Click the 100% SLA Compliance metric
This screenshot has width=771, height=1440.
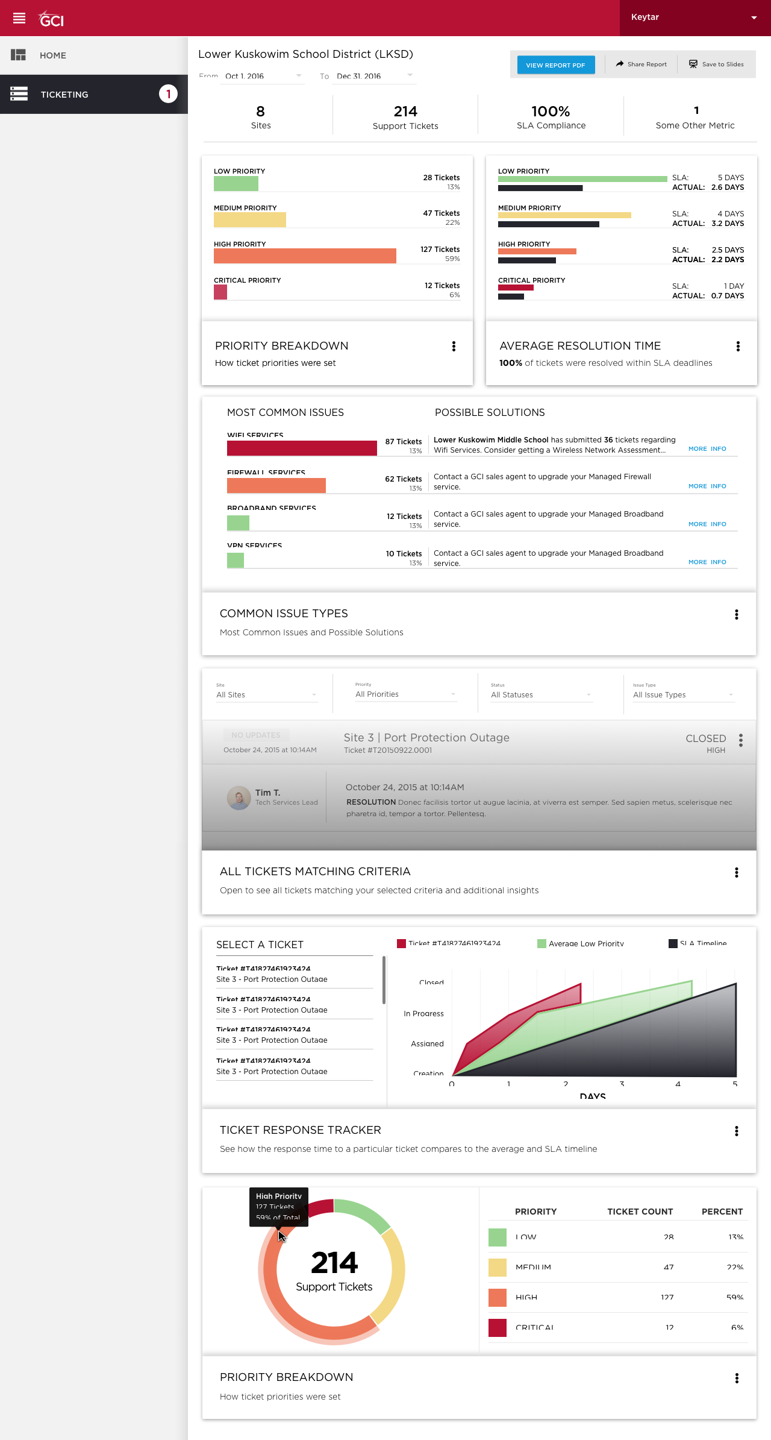pyautogui.click(x=551, y=117)
